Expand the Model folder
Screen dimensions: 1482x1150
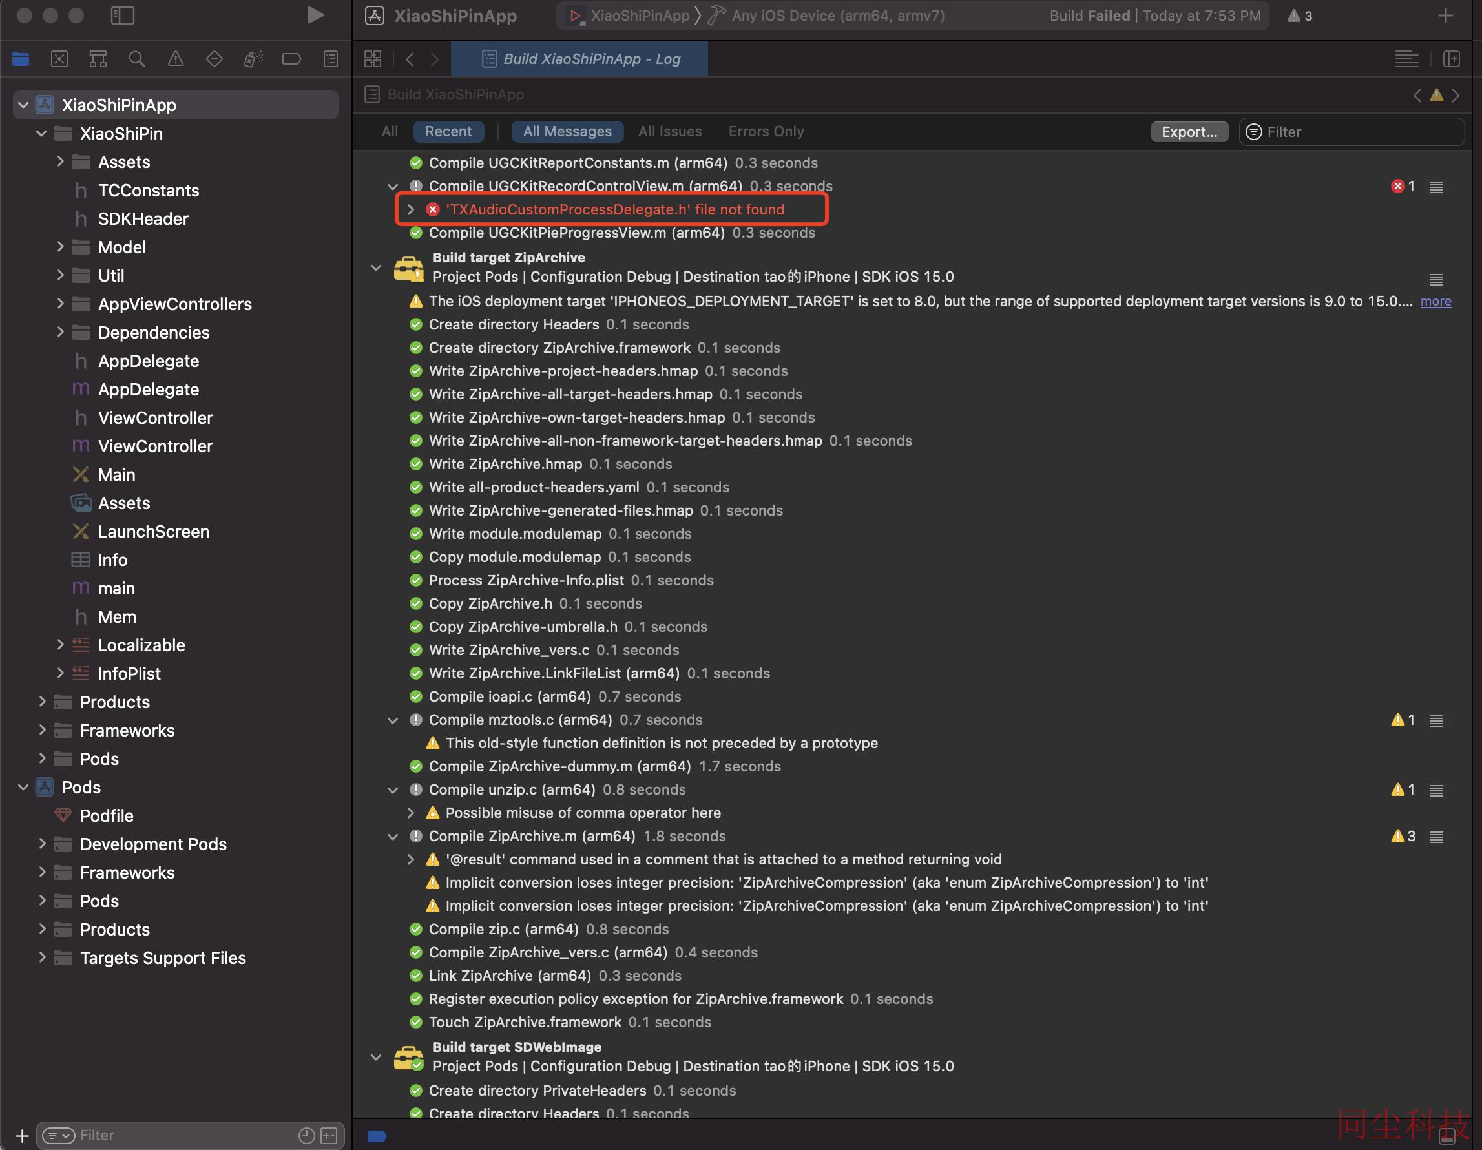[x=60, y=246]
